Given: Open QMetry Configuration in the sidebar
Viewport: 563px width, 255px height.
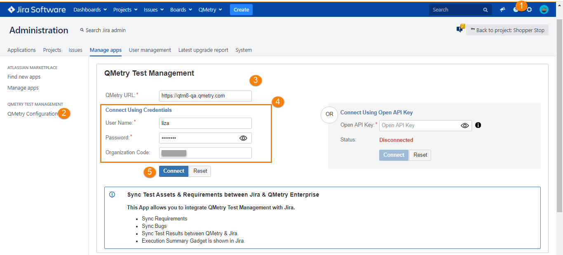Looking at the screenshot, I should click(x=32, y=114).
